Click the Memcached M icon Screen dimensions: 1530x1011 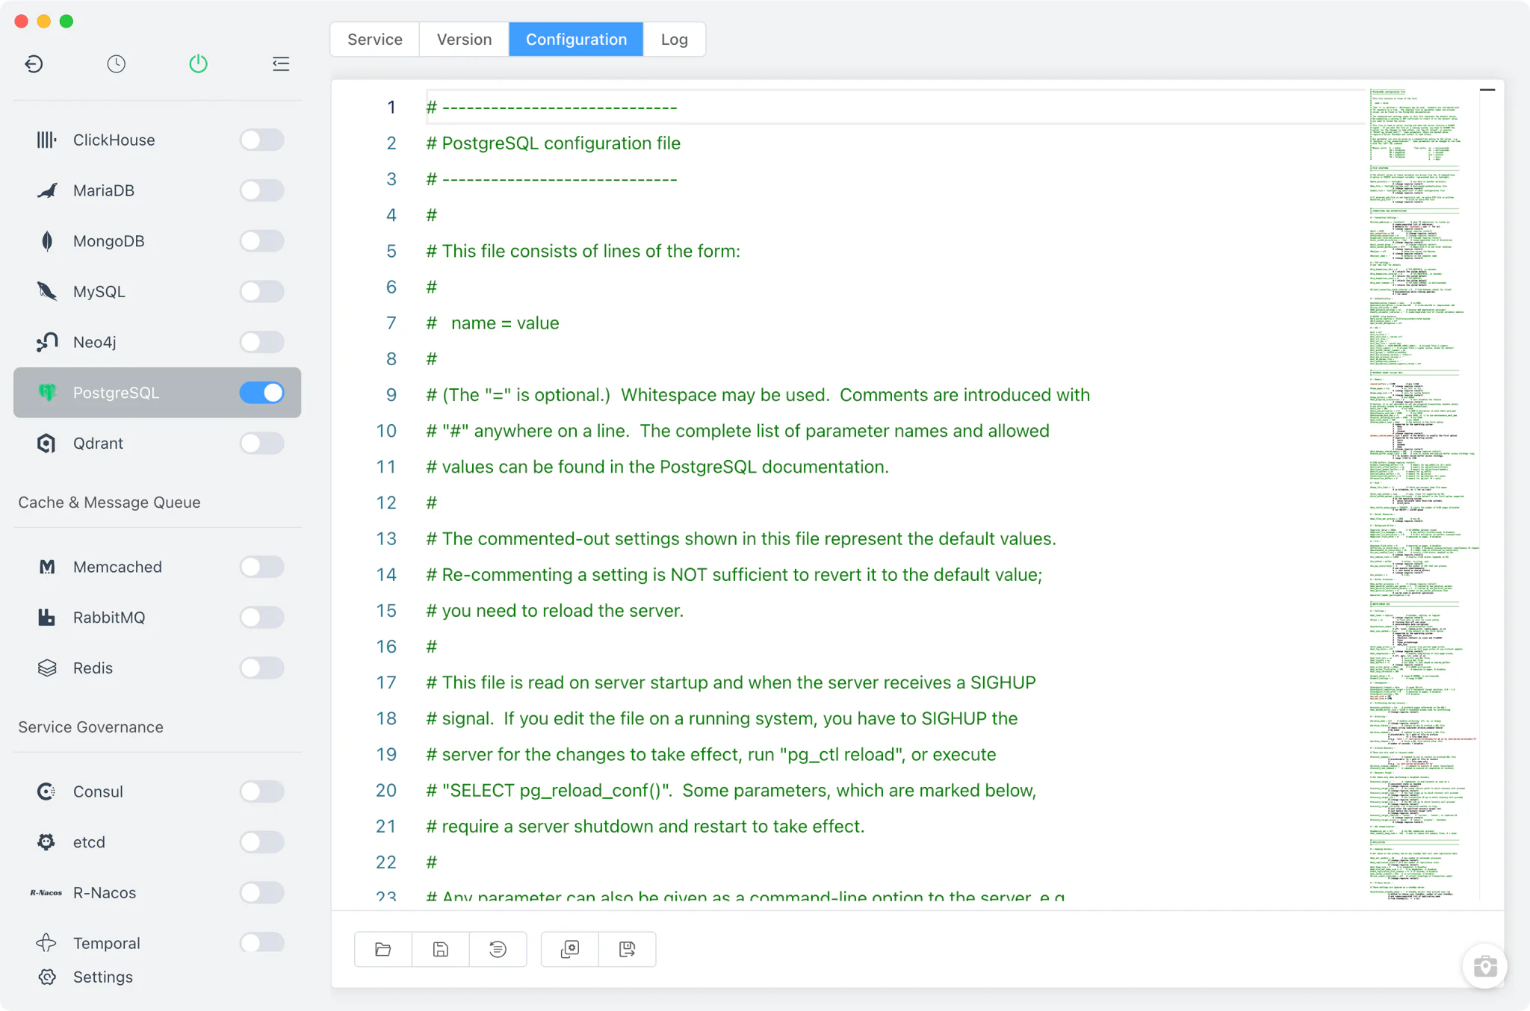(46, 567)
